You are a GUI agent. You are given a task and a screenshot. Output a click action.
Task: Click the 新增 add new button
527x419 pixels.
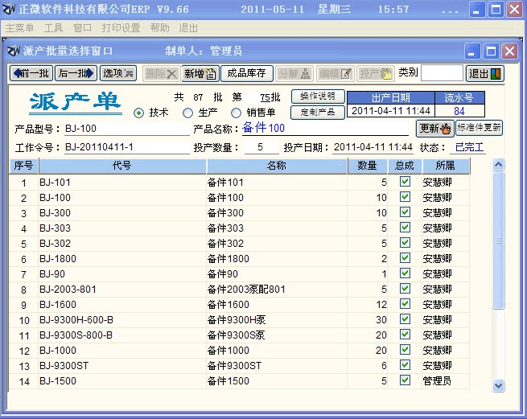[200, 73]
